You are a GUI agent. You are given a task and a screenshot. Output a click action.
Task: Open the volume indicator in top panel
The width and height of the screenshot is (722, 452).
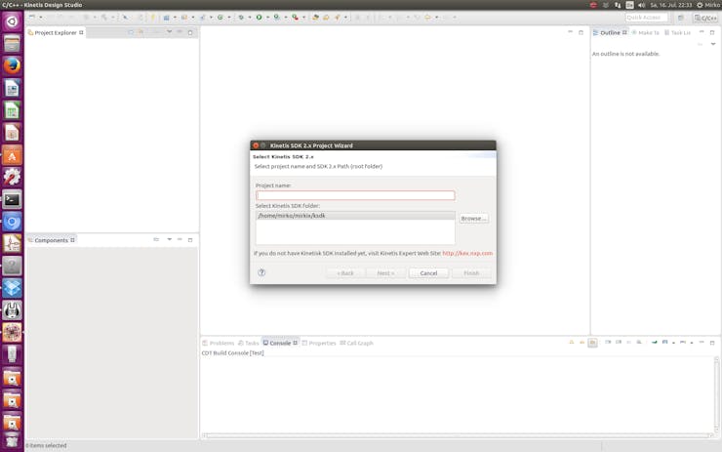(642, 5)
